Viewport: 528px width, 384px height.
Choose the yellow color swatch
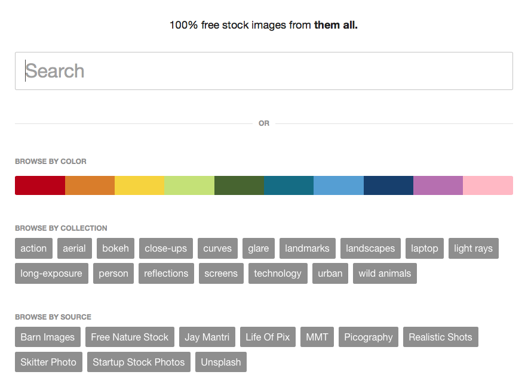140,185
